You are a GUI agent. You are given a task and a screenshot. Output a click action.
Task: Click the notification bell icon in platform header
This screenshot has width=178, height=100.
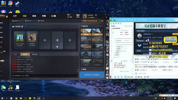click(106, 17)
